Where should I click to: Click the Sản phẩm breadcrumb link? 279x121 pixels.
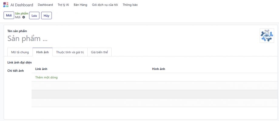tap(22, 14)
